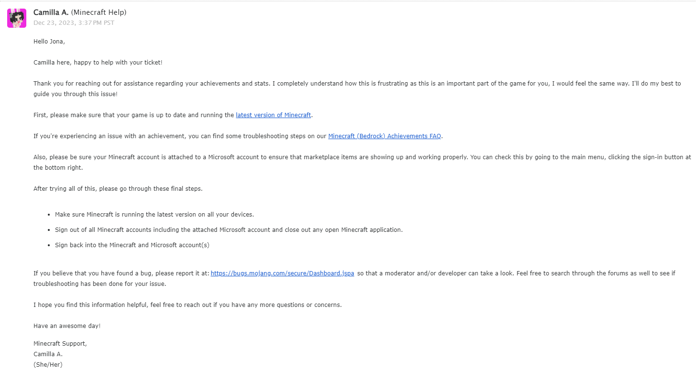Image resolution: width=696 pixels, height=371 pixels.
Task: Open the latest version of Minecraft link
Action: [x=273, y=115]
